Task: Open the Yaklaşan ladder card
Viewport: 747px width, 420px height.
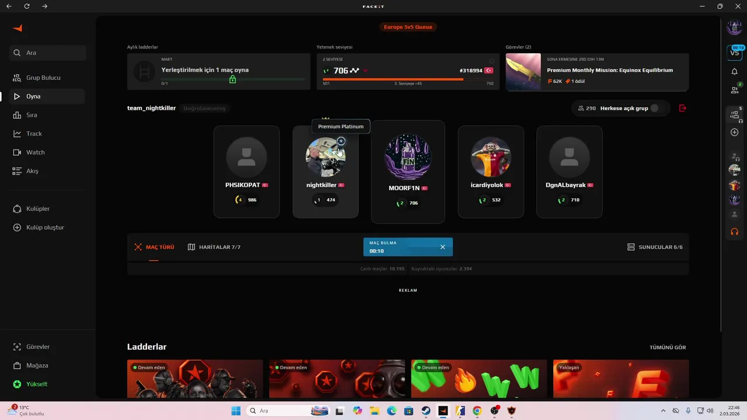Action: coord(621,379)
